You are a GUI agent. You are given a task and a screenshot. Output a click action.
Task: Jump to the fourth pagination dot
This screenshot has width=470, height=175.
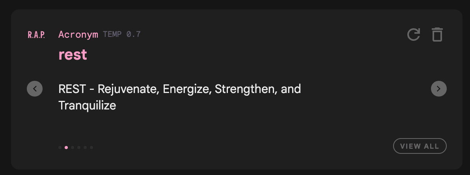point(79,147)
